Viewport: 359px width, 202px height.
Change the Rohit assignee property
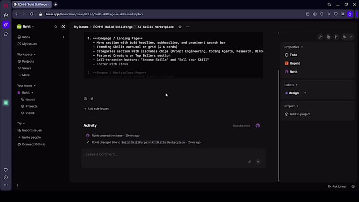291,72
